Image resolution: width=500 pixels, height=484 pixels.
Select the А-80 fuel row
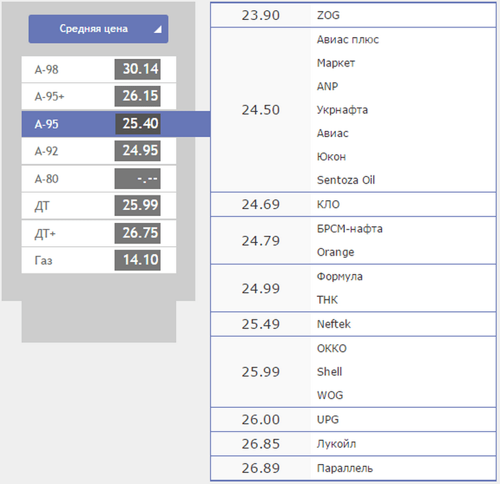click(x=99, y=179)
